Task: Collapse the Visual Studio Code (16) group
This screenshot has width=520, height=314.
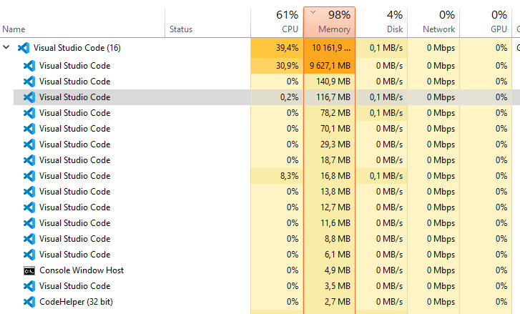Action: [6, 47]
